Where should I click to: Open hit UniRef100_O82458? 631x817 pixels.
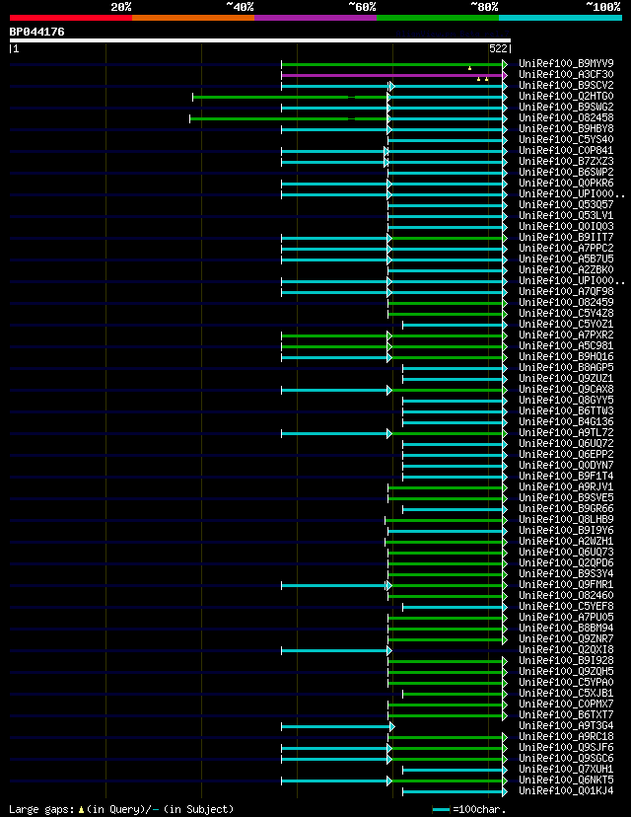(566, 117)
